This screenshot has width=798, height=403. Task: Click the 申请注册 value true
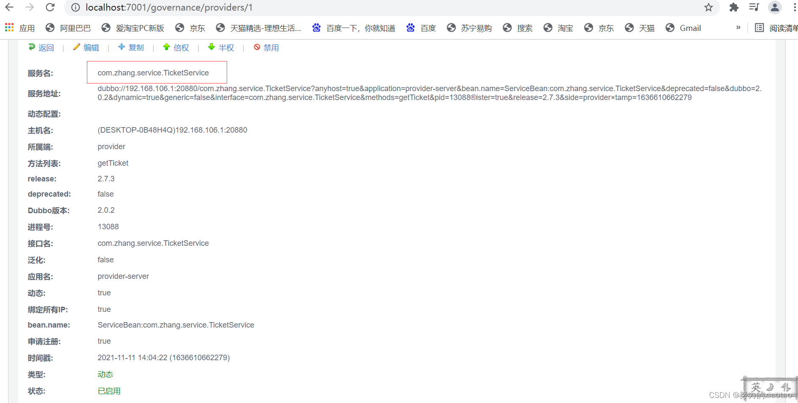point(104,341)
